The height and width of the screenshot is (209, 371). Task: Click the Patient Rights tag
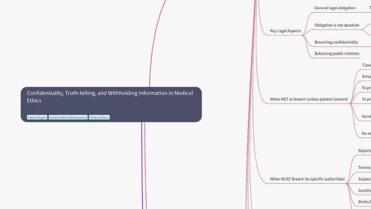[x=37, y=118]
